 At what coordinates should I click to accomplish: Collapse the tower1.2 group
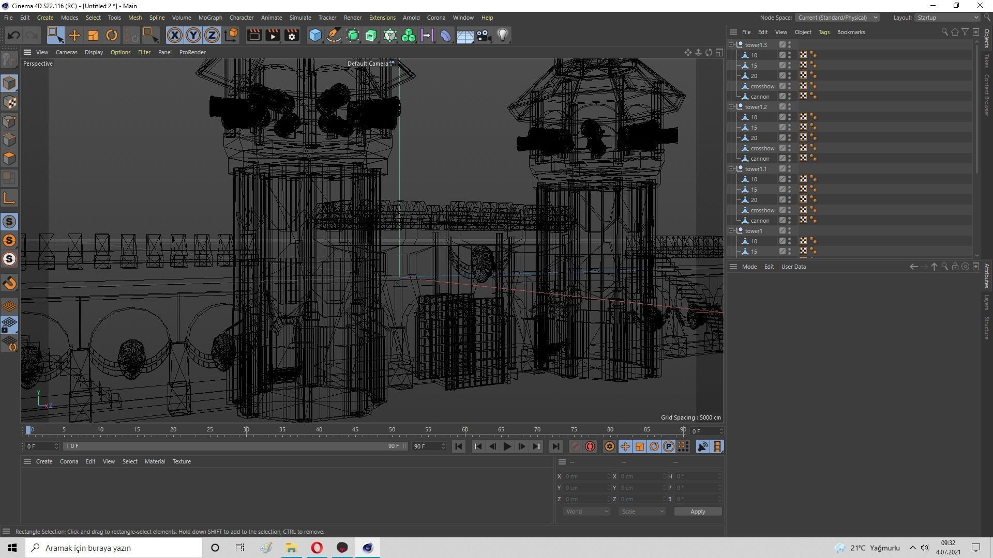point(731,107)
